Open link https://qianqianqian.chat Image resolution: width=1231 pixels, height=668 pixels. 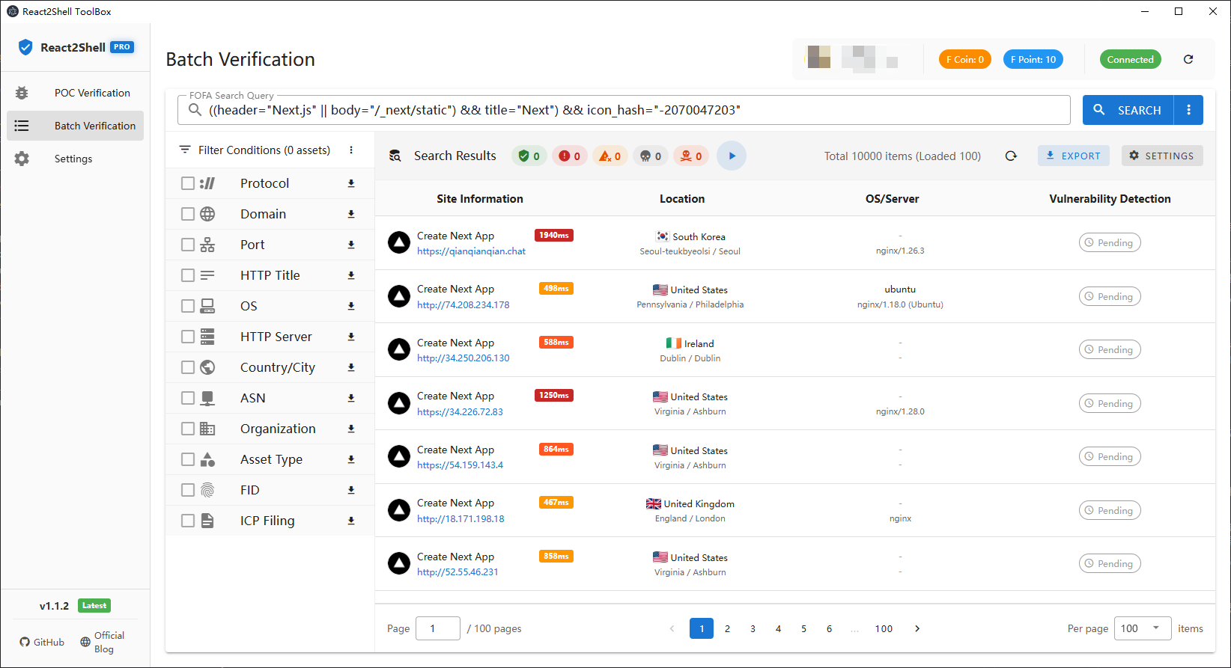471,251
